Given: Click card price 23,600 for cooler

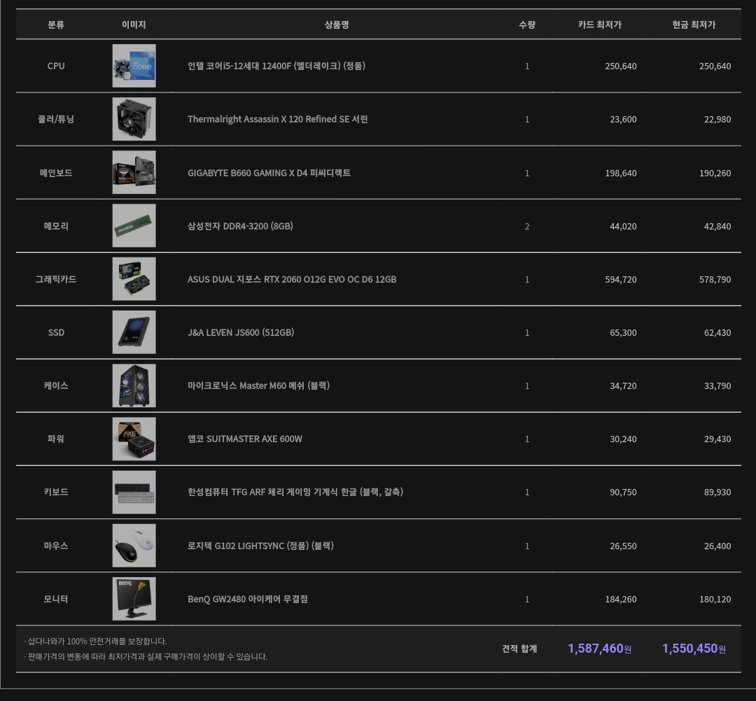Looking at the screenshot, I should coord(623,120).
